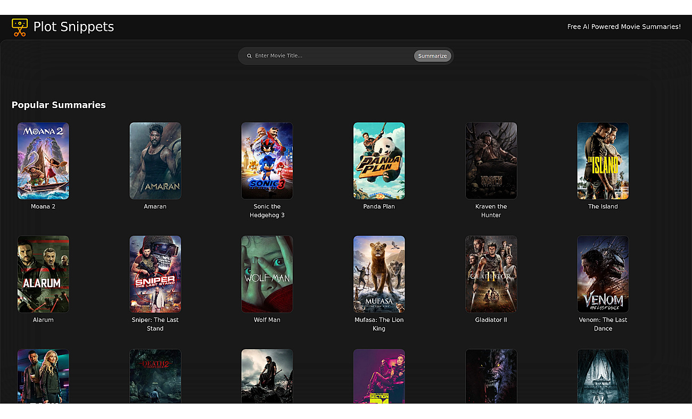Click the Free AI Powered Movie Summaries tagline
The height and width of the screenshot is (419, 692).
coord(624,27)
